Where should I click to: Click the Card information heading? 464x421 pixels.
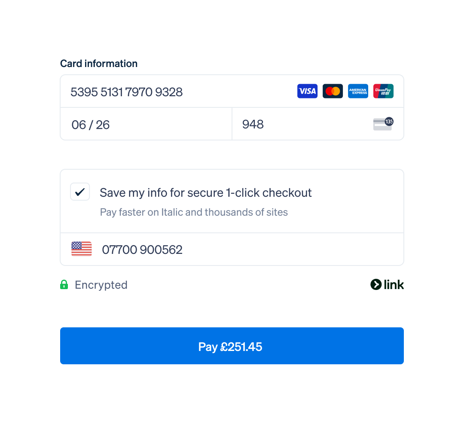pos(99,64)
